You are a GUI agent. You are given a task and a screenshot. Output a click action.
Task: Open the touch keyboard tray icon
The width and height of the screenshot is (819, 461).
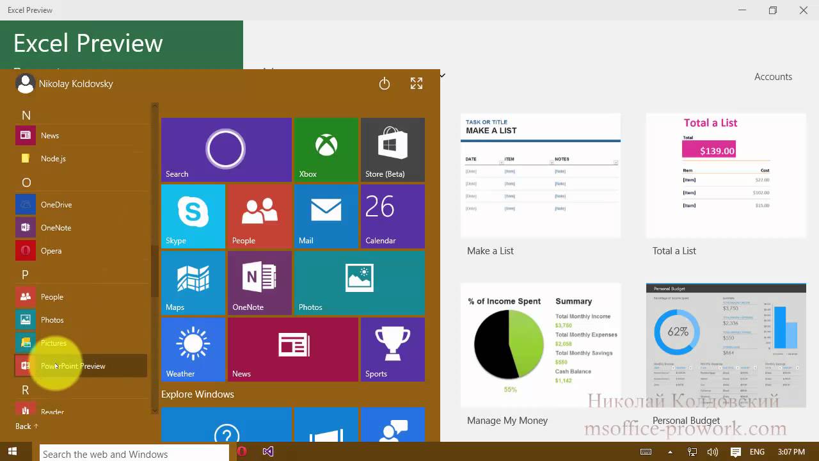click(x=646, y=452)
